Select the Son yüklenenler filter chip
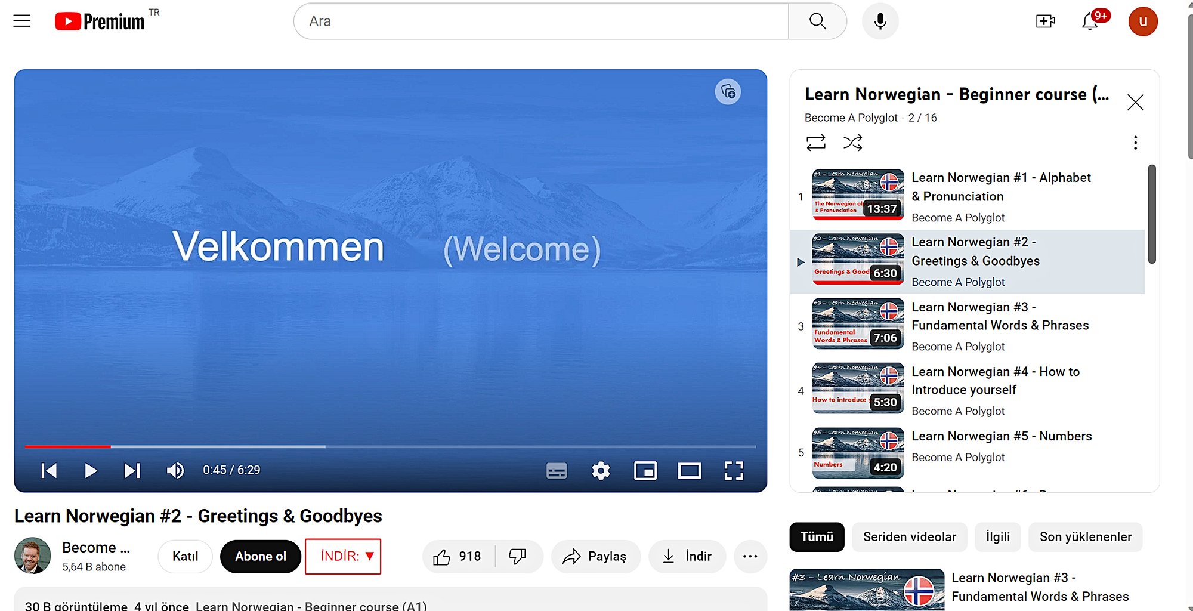The height and width of the screenshot is (611, 1193). tap(1085, 537)
